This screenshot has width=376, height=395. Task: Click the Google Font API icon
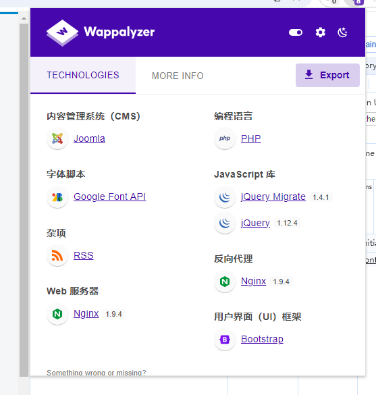57,197
